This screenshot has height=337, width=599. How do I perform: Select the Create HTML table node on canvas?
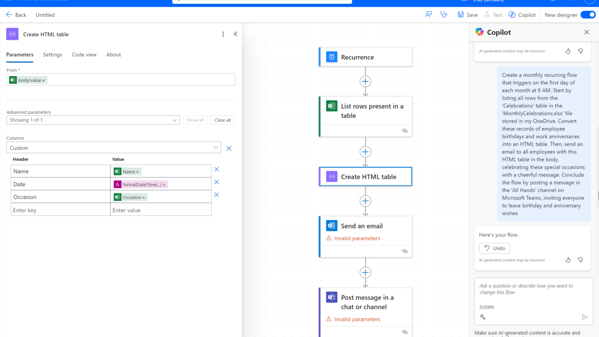click(365, 176)
